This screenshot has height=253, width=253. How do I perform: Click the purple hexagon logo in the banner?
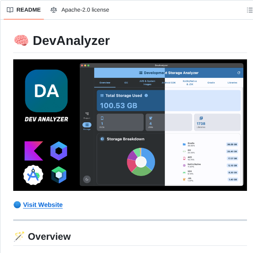59,151
